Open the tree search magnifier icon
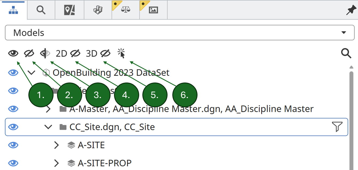358x170 pixels. click(x=346, y=54)
